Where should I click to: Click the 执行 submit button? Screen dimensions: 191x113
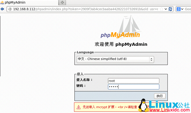point(160,96)
